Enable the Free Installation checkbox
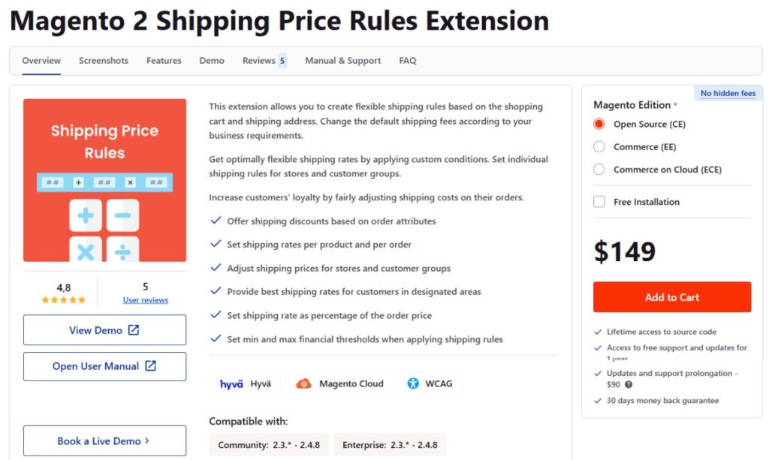The image size is (769, 460). coord(599,202)
